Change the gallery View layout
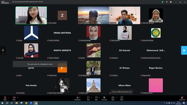The image size is (187, 105). (x=171, y=2)
